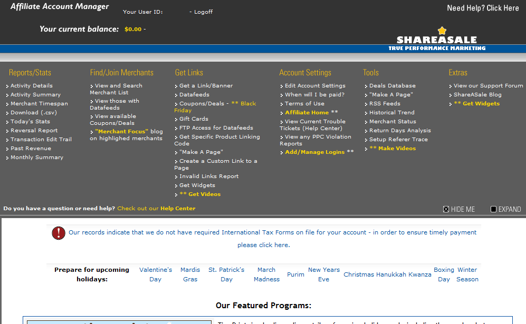Open the Reports/Stats menu heading
This screenshot has width=526, height=324.
click(30, 73)
